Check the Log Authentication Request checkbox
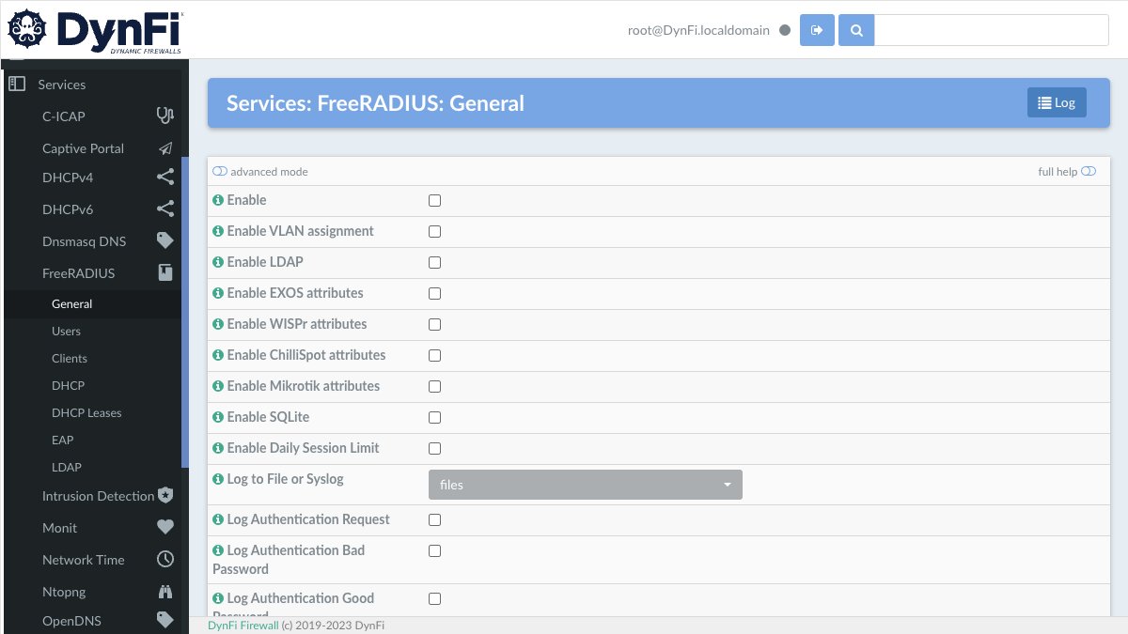1128x634 pixels. [434, 519]
